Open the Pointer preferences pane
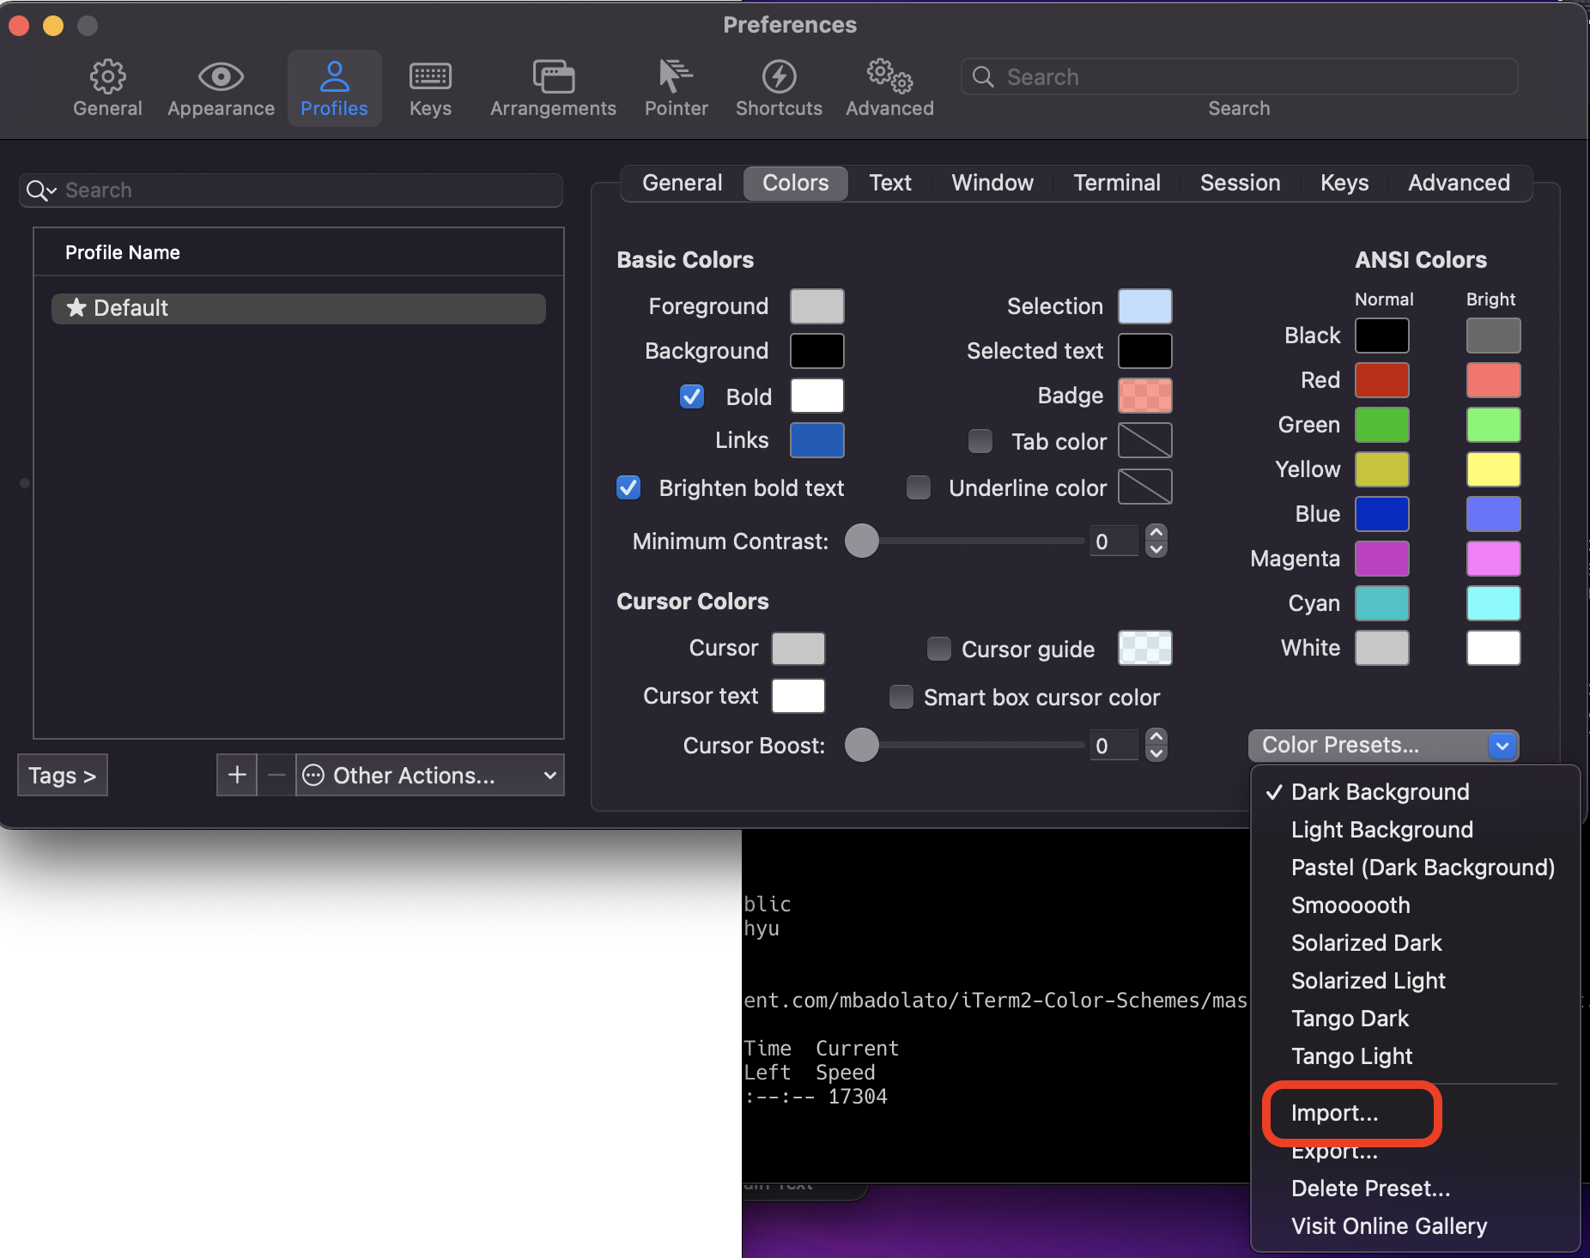 click(676, 88)
